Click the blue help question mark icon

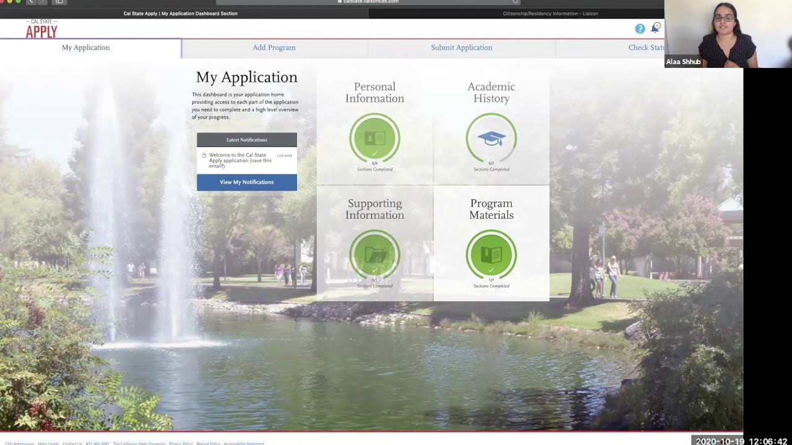click(x=640, y=29)
